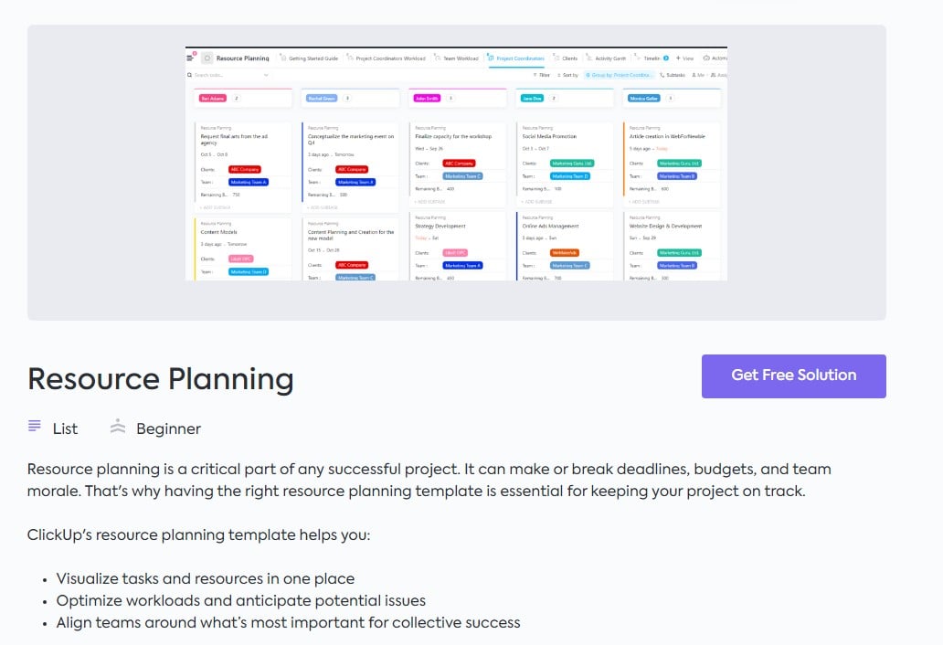
Task: Expand the search tasks dropdown chevron
Action: pyautogui.click(x=266, y=75)
